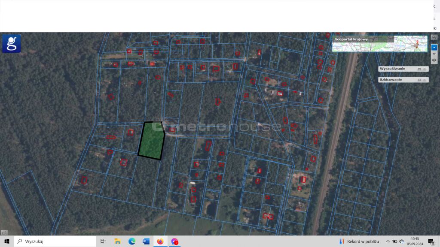Open Microsoft Edge from the taskbar

point(132,241)
